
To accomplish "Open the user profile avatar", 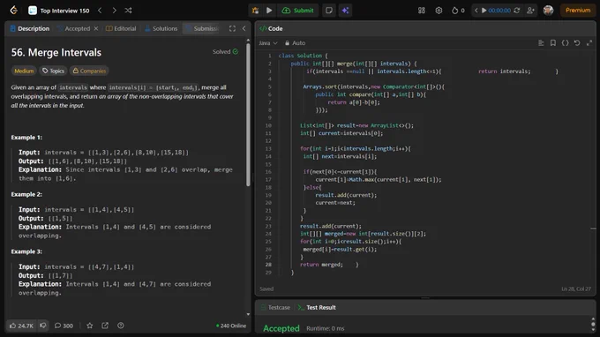I will coord(548,11).
